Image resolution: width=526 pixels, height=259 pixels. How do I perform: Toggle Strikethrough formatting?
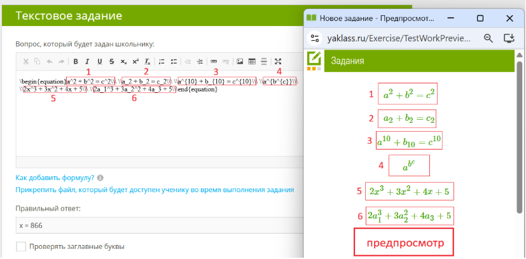tap(111, 61)
